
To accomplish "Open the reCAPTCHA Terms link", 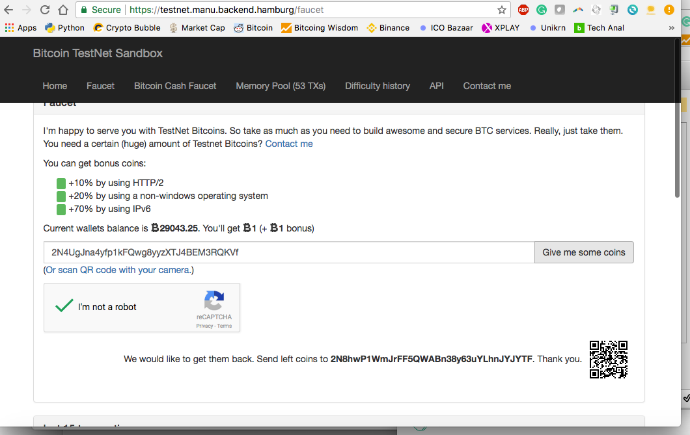I will [x=225, y=326].
